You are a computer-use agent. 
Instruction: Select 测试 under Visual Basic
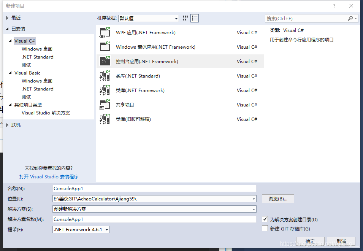pos(26,97)
